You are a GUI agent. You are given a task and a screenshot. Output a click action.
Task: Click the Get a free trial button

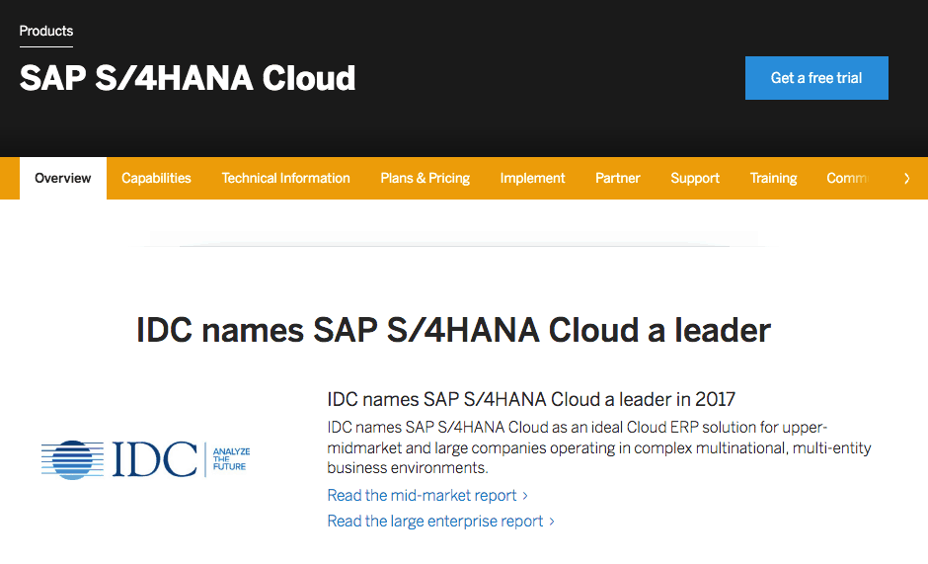click(x=816, y=78)
